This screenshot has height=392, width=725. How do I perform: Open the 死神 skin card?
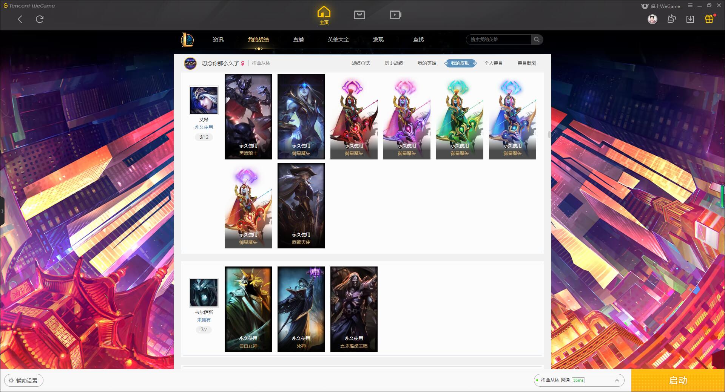[301, 309]
